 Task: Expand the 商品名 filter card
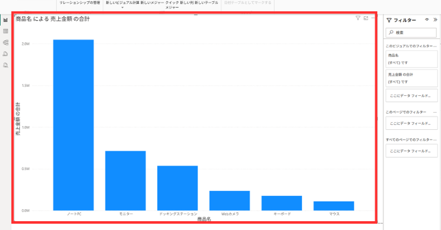coord(411,59)
